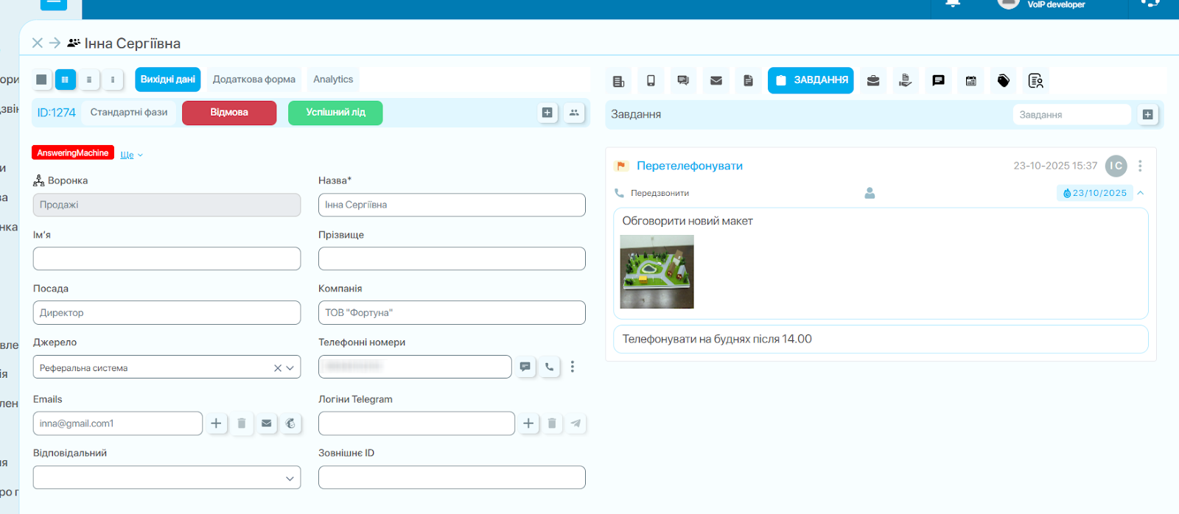1179x514 pixels.
Task: Expand the Відповідальний dropdown
Action: (x=290, y=478)
